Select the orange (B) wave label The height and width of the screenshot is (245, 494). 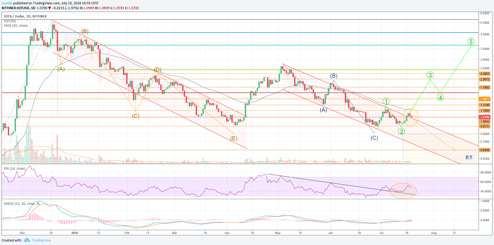pos(85,31)
